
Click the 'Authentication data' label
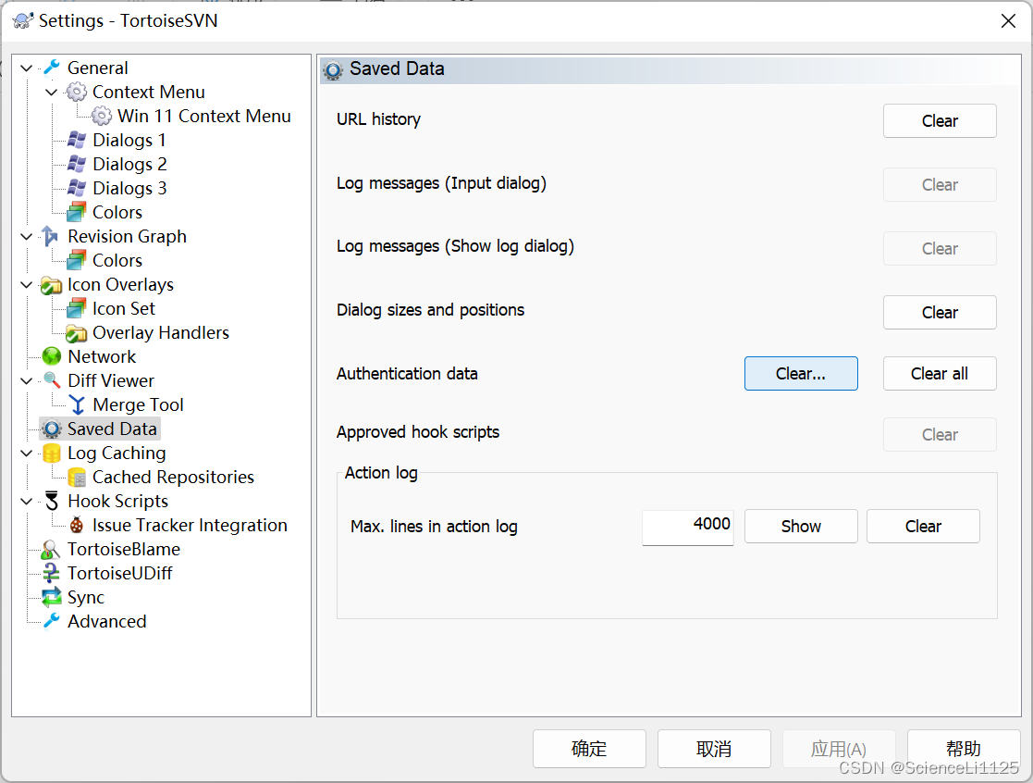[407, 374]
